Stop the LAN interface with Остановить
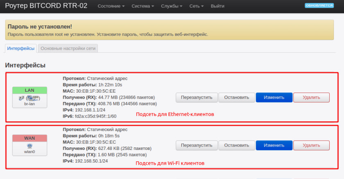Viewport: 344px width, 179px height. pos(237,97)
